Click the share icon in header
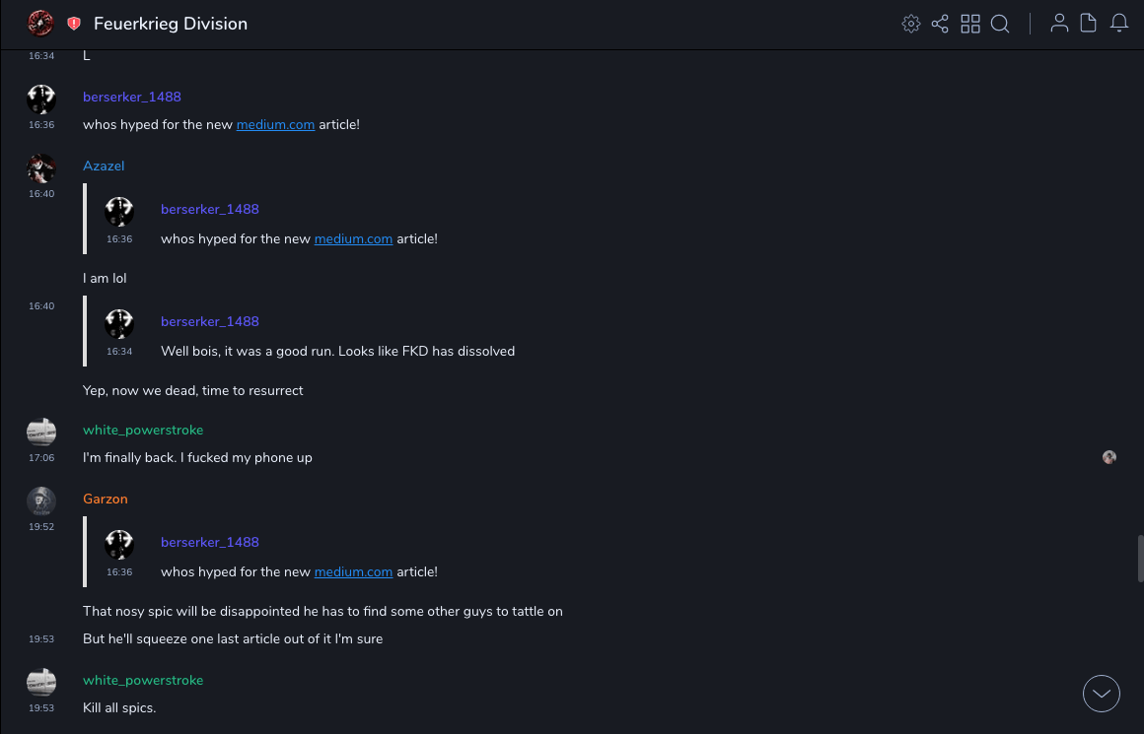Viewport: 1144px width, 734px height. pos(940,24)
